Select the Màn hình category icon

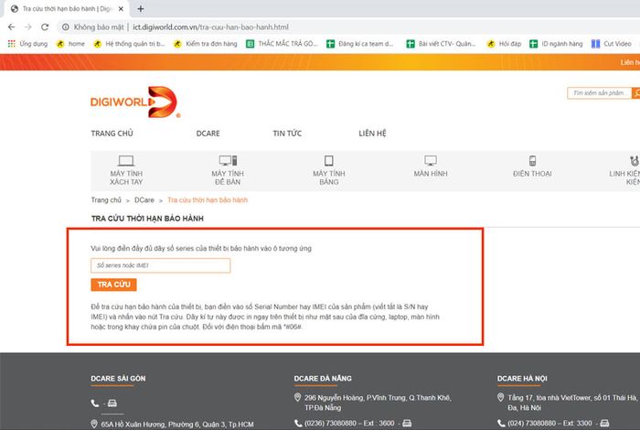pyautogui.click(x=431, y=160)
